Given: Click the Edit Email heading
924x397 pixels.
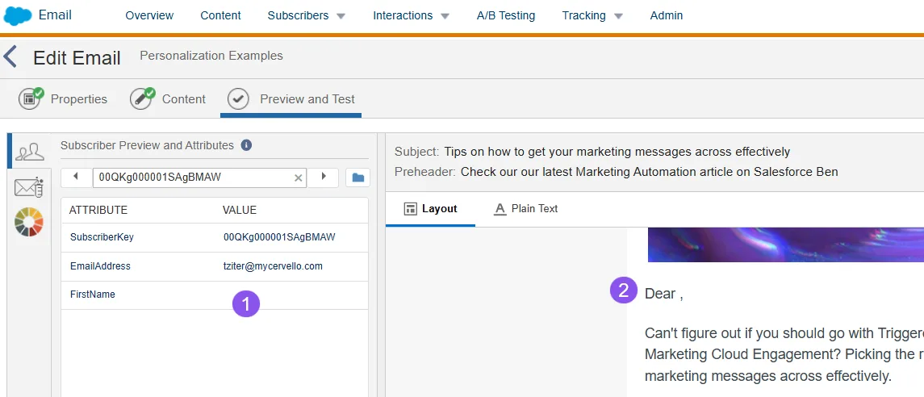Looking at the screenshot, I should tap(77, 58).
